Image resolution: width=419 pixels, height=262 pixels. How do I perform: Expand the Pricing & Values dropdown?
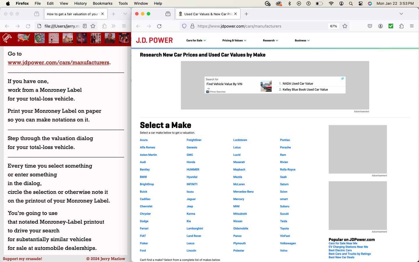[x=234, y=40]
